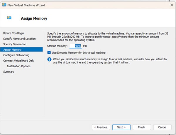Select the Specify Generation step

coord(15,44)
